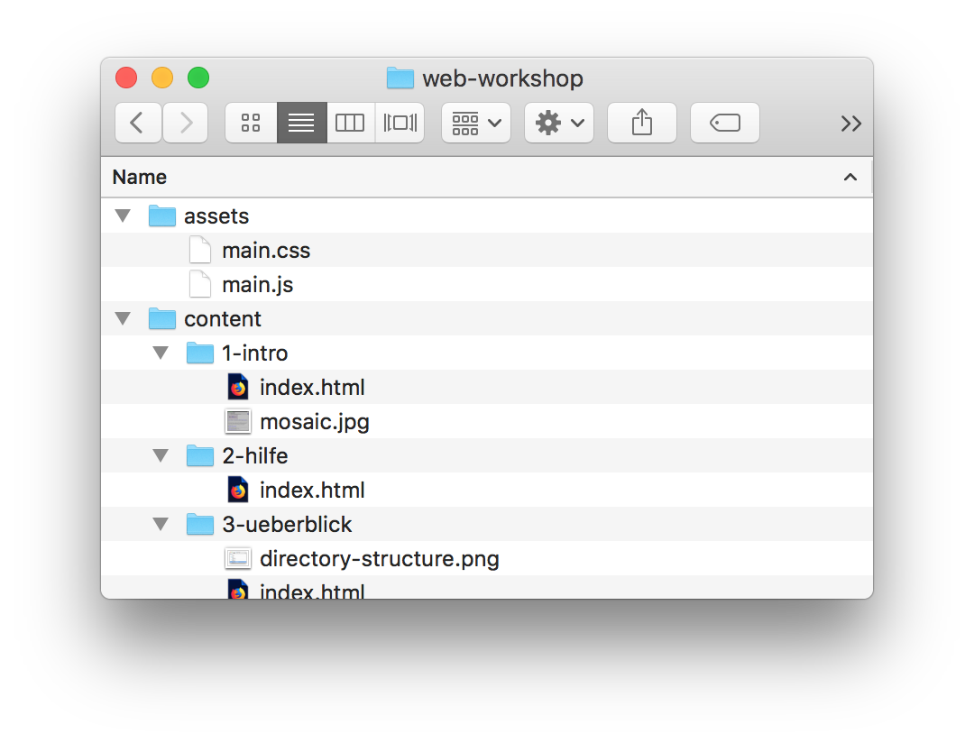
Task: Select mosaic.jpg image thumbnail
Action: point(238,422)
